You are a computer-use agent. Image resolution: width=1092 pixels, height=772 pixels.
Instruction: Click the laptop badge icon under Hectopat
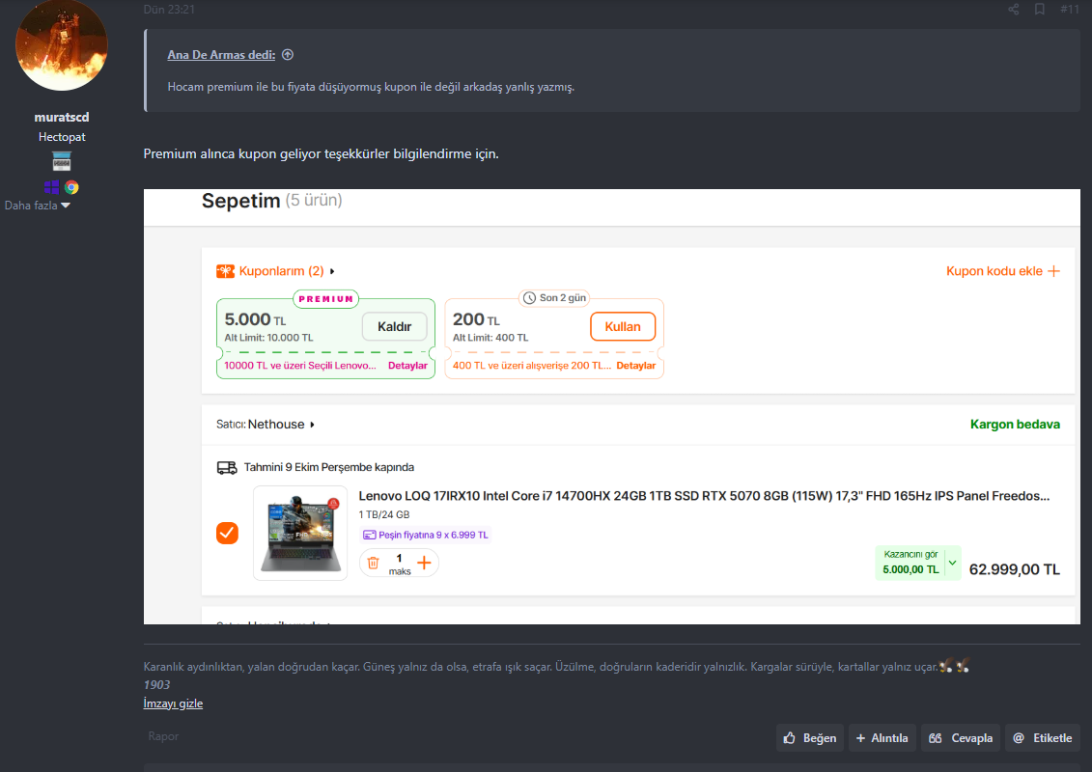point(61,161)
